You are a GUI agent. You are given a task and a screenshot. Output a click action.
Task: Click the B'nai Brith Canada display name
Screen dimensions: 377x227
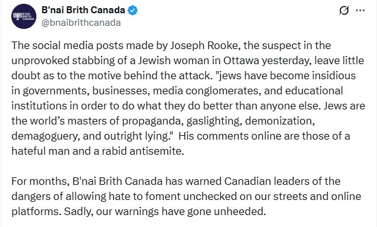(83, 10)
